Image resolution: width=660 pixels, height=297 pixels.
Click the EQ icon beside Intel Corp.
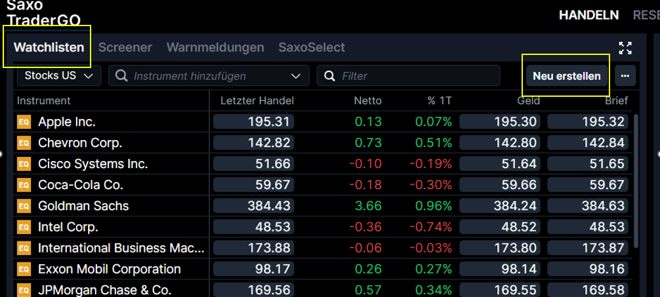tap(24, 227)
